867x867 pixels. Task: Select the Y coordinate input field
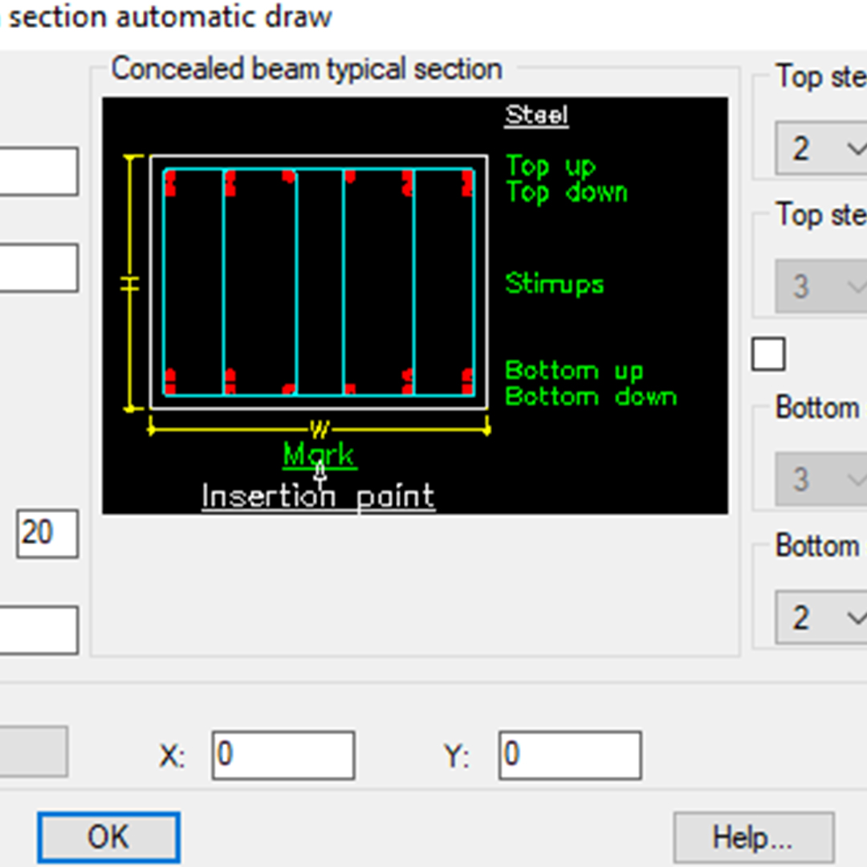tap(569, 754)
